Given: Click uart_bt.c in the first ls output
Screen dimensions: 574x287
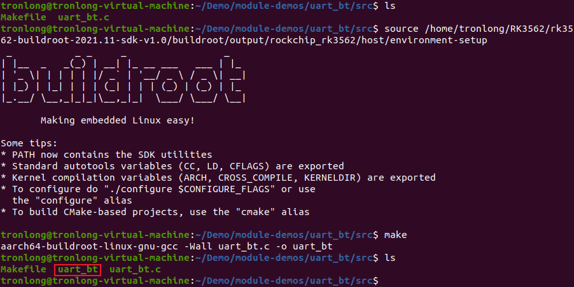Looking at the screenshot, I should 83,17.
